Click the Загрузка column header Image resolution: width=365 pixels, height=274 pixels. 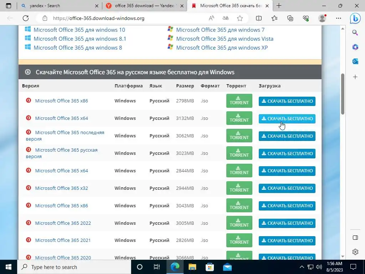coord(269,86)
